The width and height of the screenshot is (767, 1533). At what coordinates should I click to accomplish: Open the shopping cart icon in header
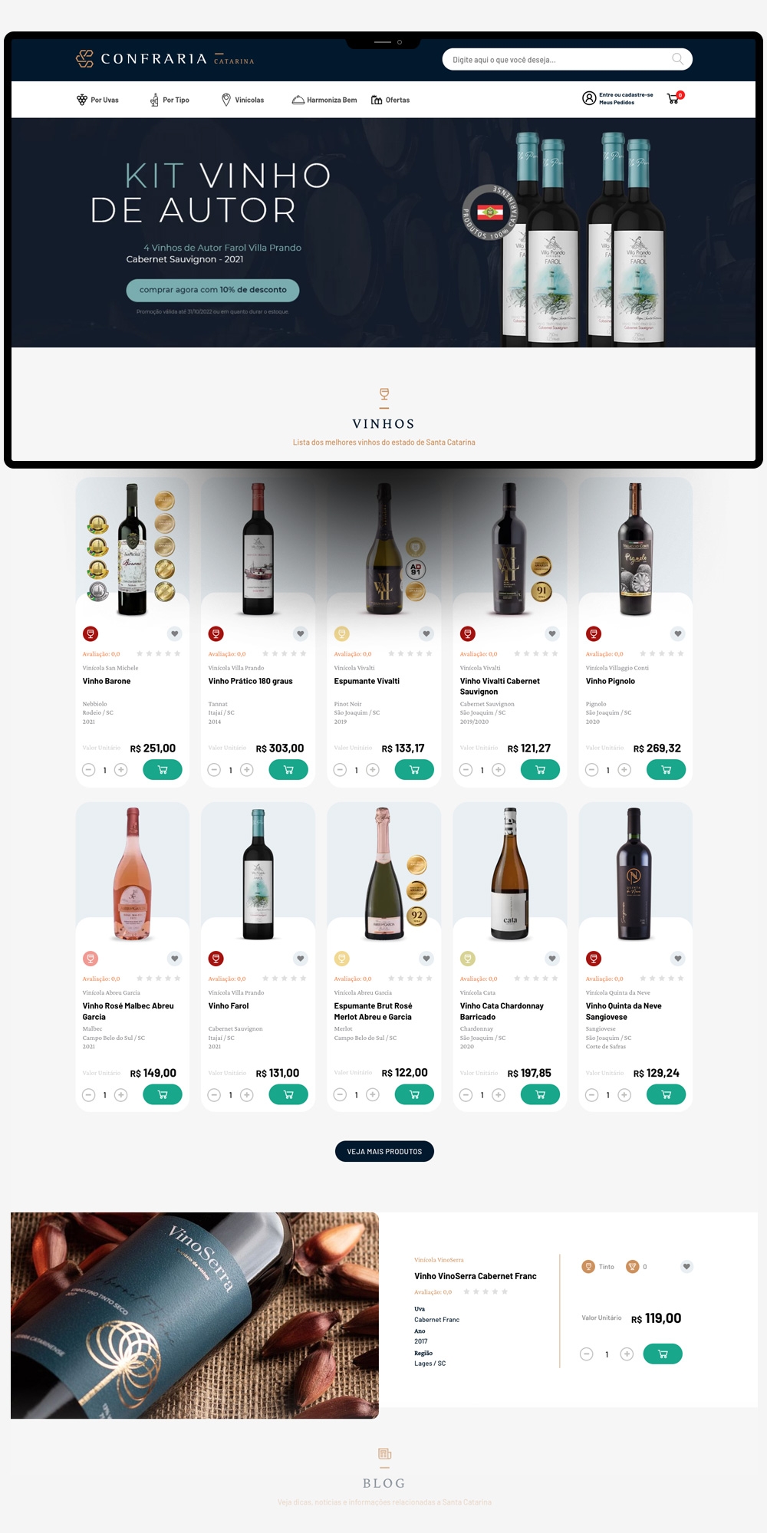point(673,99)
